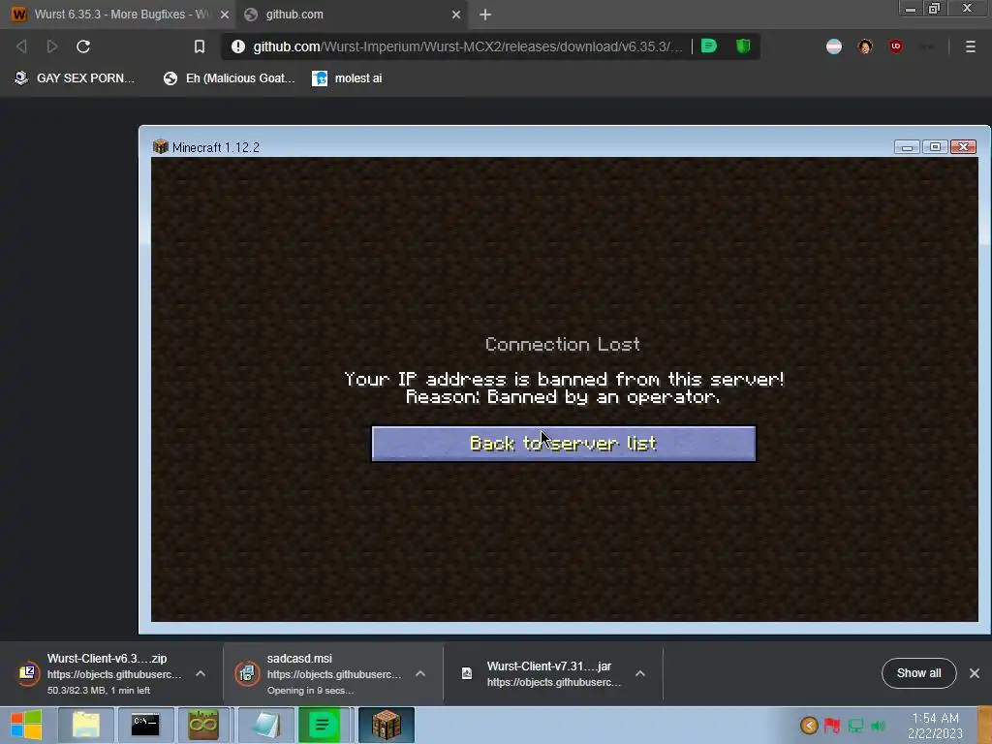This screenshot has width=992, height=744.
Task: Expand options for Wurst-Client-v6.3 zip download
Action: [201, 674]
